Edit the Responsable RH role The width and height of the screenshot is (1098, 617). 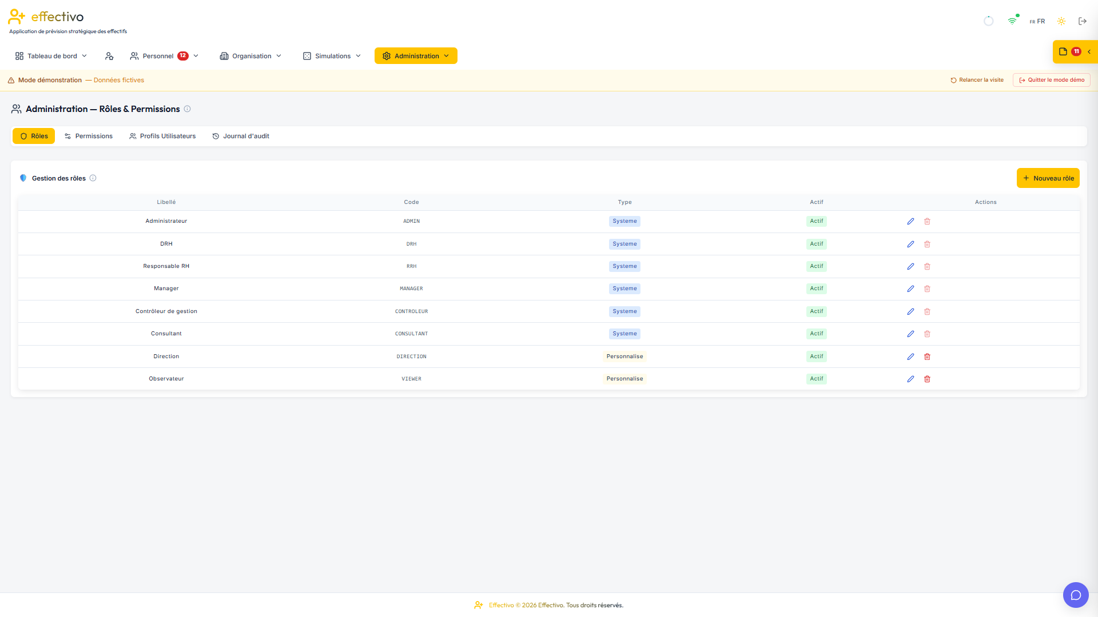pyautogui.click(x=910, y=266)
